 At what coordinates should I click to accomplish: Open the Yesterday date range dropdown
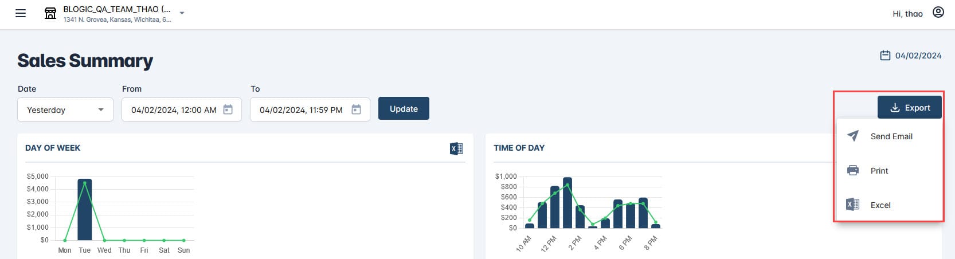pyautogui.click(x=65, y=109)
